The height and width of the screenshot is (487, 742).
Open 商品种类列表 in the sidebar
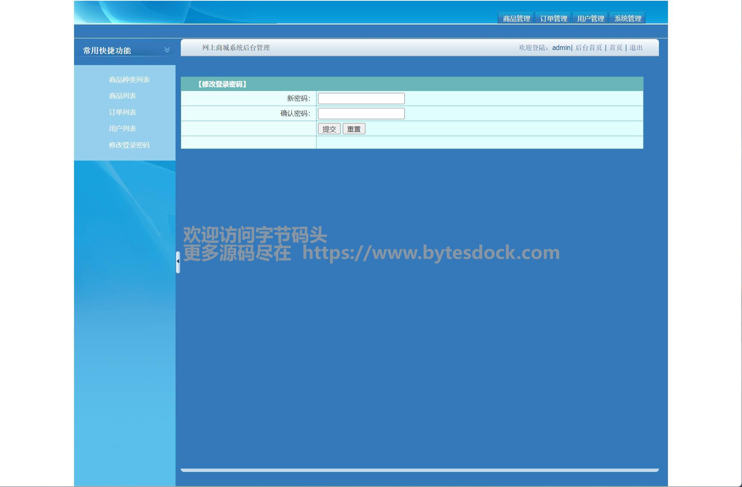pos(129,80)
